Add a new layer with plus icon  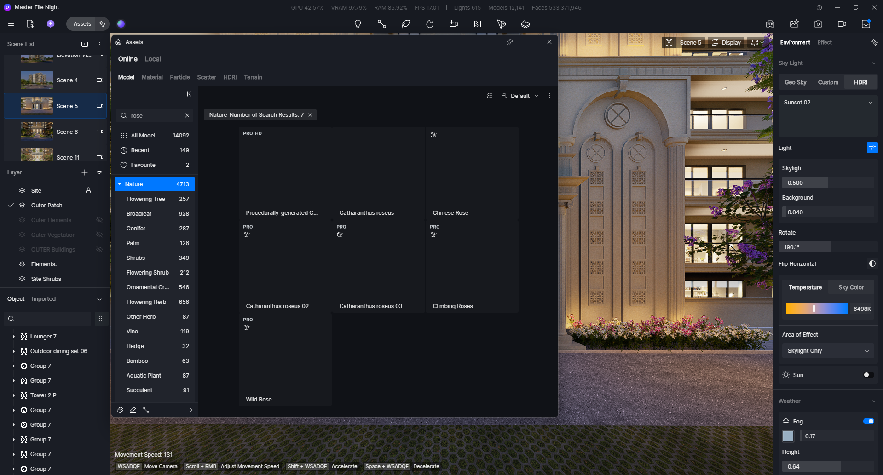[x=85, y=172]
